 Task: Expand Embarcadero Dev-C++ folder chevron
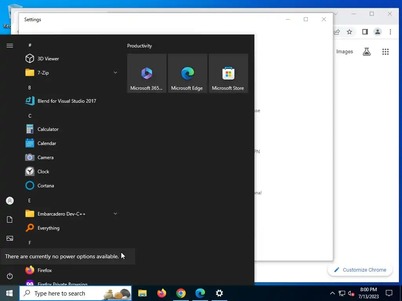pyautogui.click(x=115, y=214)
